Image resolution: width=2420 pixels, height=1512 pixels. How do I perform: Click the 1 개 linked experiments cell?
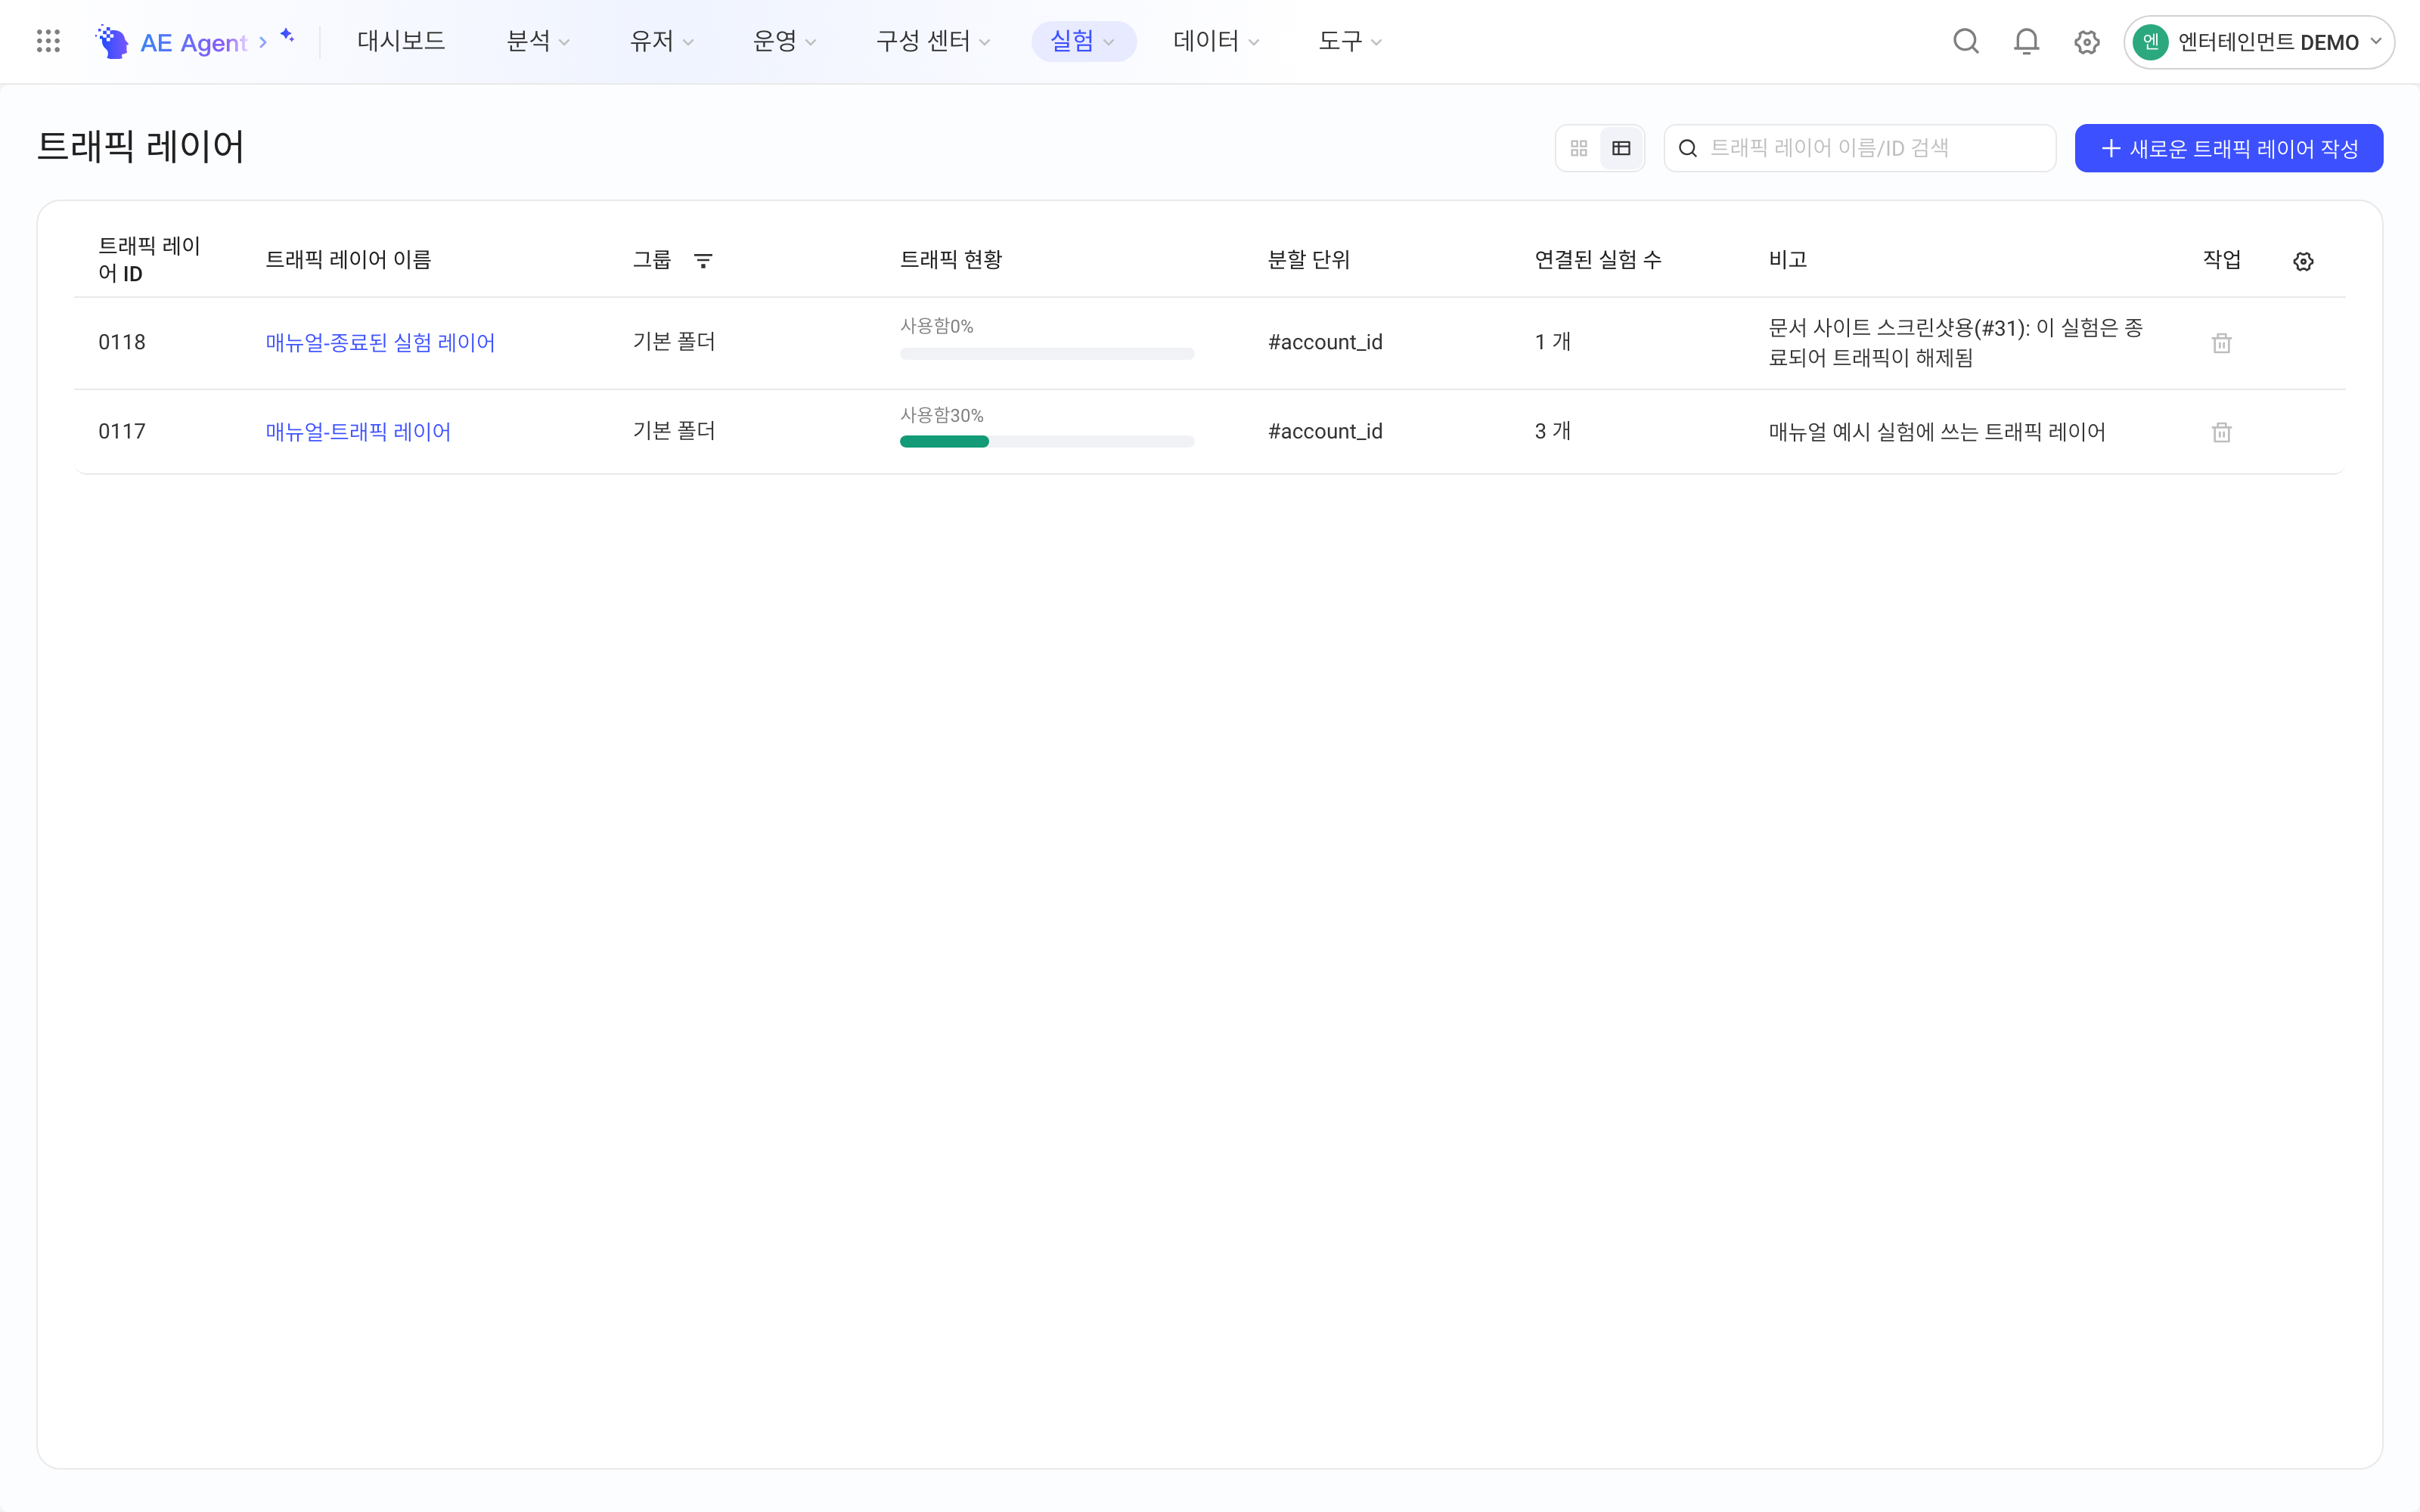point(1552,342)
